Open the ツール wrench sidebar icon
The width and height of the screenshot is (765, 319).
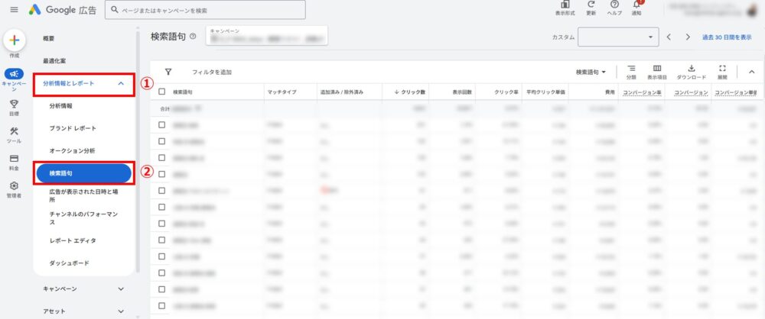pos(14,131)
